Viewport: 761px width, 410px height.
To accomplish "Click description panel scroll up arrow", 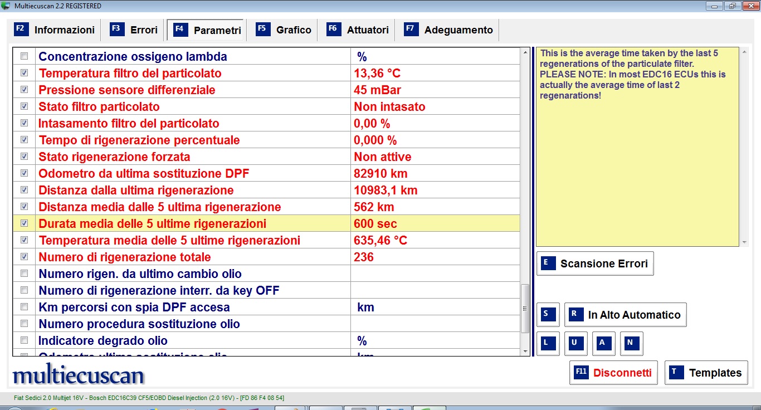I will 745,52.
